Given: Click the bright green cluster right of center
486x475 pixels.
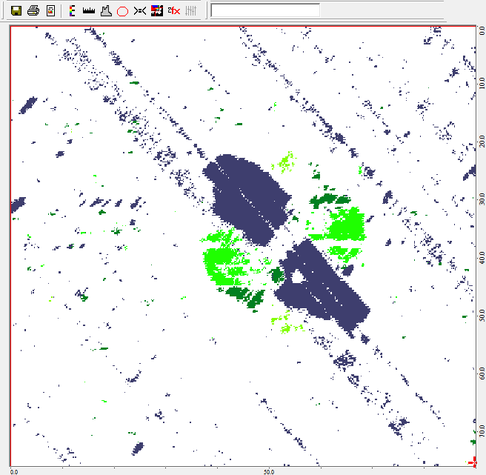Looking at the screenshot, I should (346, 225).
